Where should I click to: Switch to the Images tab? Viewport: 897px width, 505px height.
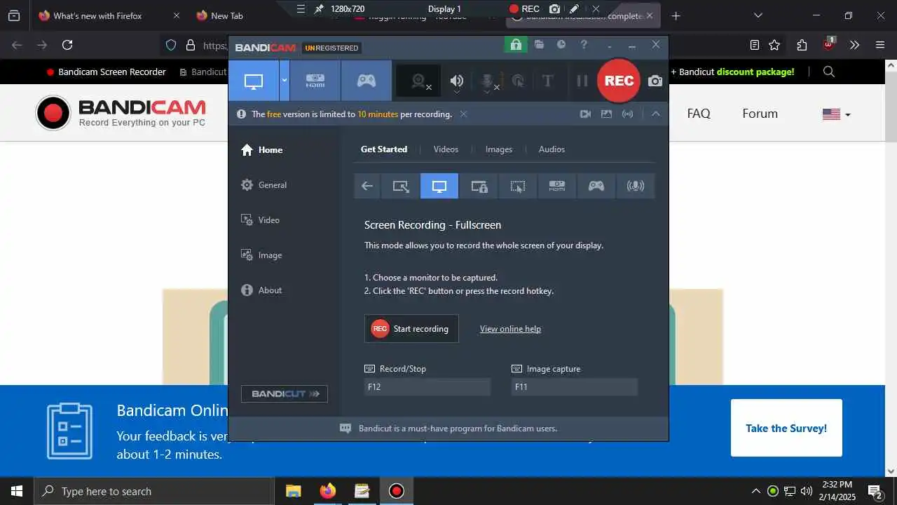[x=499, y=149]
